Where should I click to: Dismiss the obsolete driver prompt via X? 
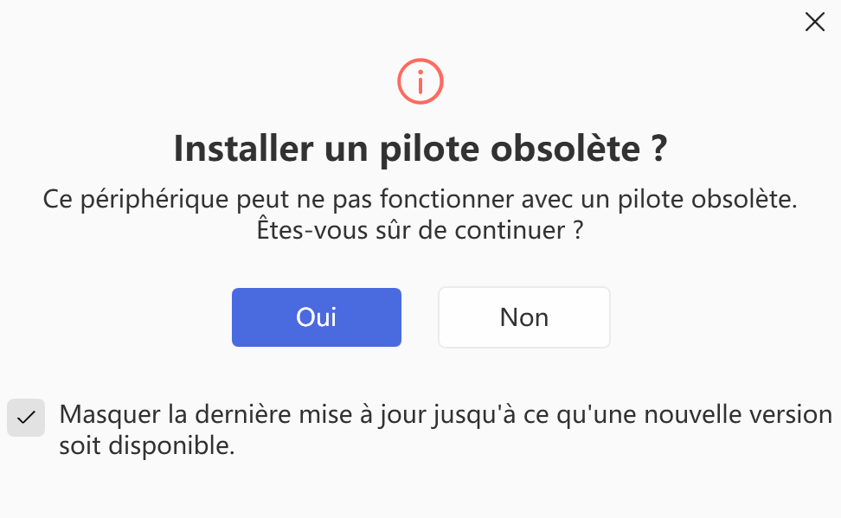click(x=815, y=22)
